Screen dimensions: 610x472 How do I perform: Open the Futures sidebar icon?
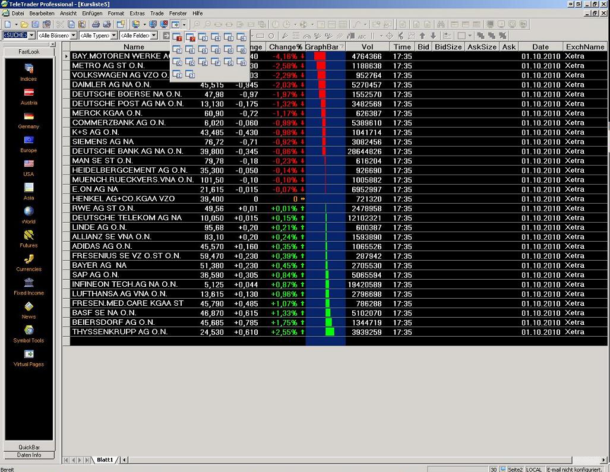click(29, 235)
